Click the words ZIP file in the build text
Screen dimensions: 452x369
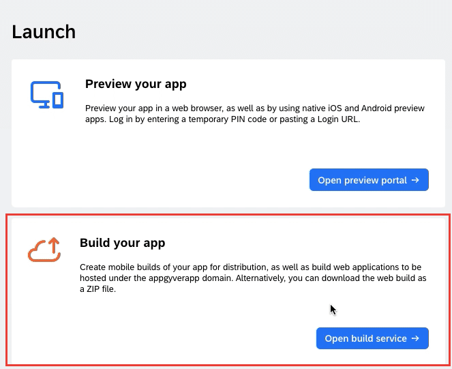(x=101, y=289)
